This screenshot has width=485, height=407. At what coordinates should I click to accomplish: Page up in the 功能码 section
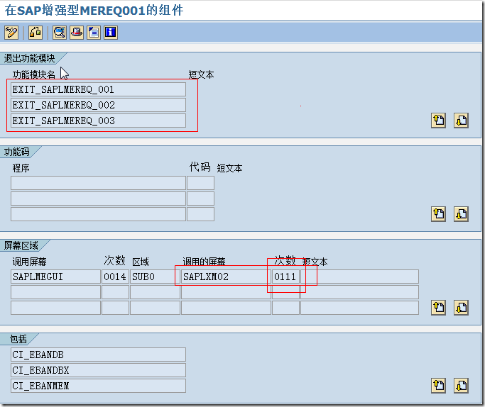point(439,214)
